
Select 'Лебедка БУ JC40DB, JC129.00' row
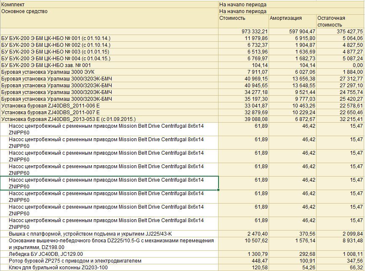pyautogui.click(x=109, y=254)
